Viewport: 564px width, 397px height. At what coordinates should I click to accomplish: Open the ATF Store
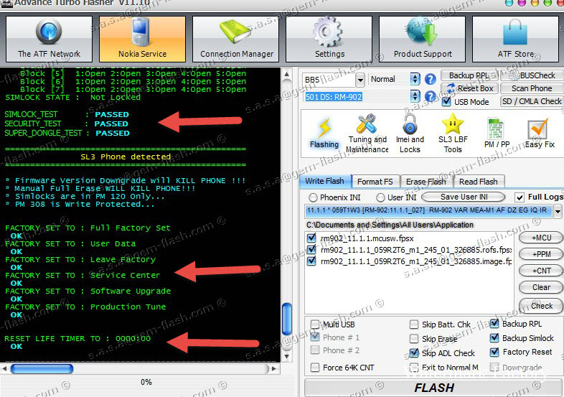[515, 39]
